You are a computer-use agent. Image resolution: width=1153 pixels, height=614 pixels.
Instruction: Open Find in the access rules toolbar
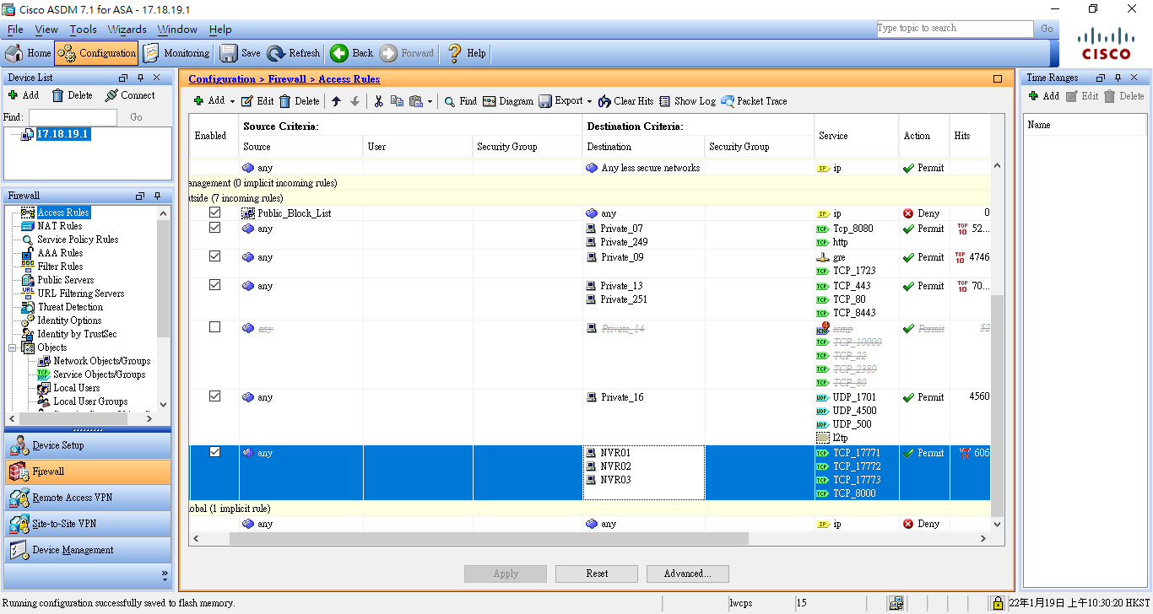pos(461,100)
